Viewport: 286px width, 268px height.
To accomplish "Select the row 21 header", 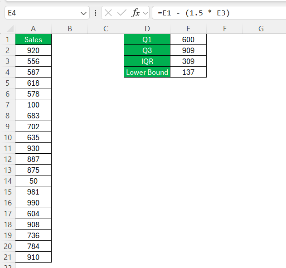I will pos(7,257).
